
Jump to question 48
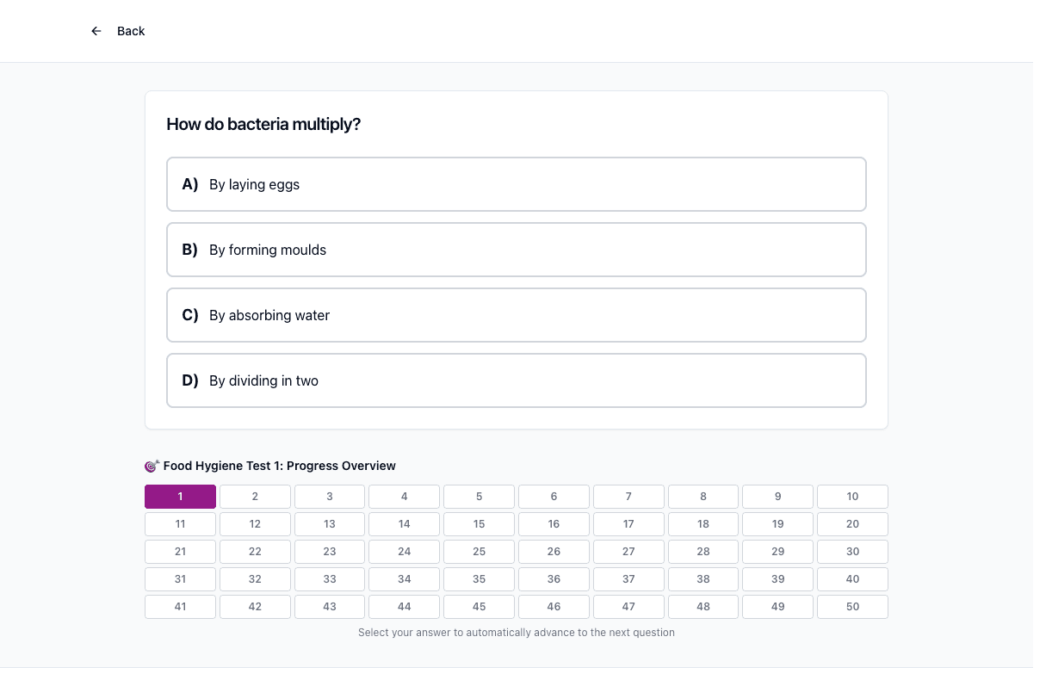pos(703,607)
